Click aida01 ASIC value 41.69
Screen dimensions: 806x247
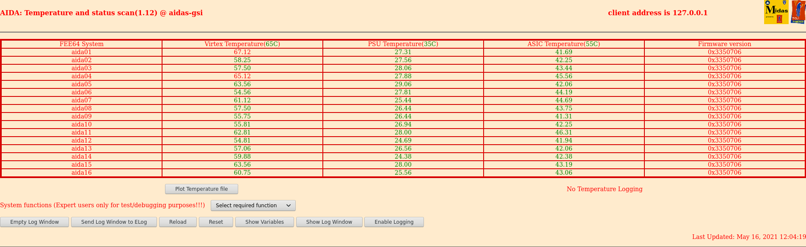564,52
